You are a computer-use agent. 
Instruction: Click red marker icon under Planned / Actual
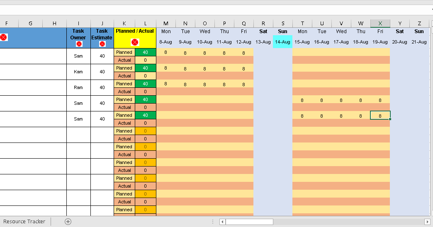pyautogui.click(x=135, y=42)
